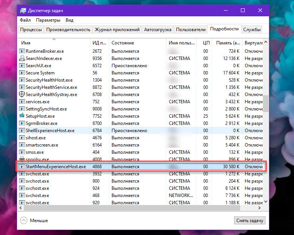
Task: Select the svchost.exe PID 920 row name
Action: click(x=37, y=203)
